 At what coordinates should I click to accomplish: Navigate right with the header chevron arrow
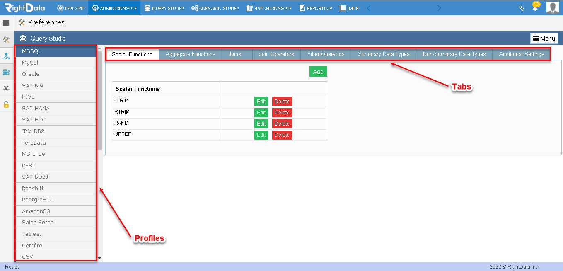(439, 8)
